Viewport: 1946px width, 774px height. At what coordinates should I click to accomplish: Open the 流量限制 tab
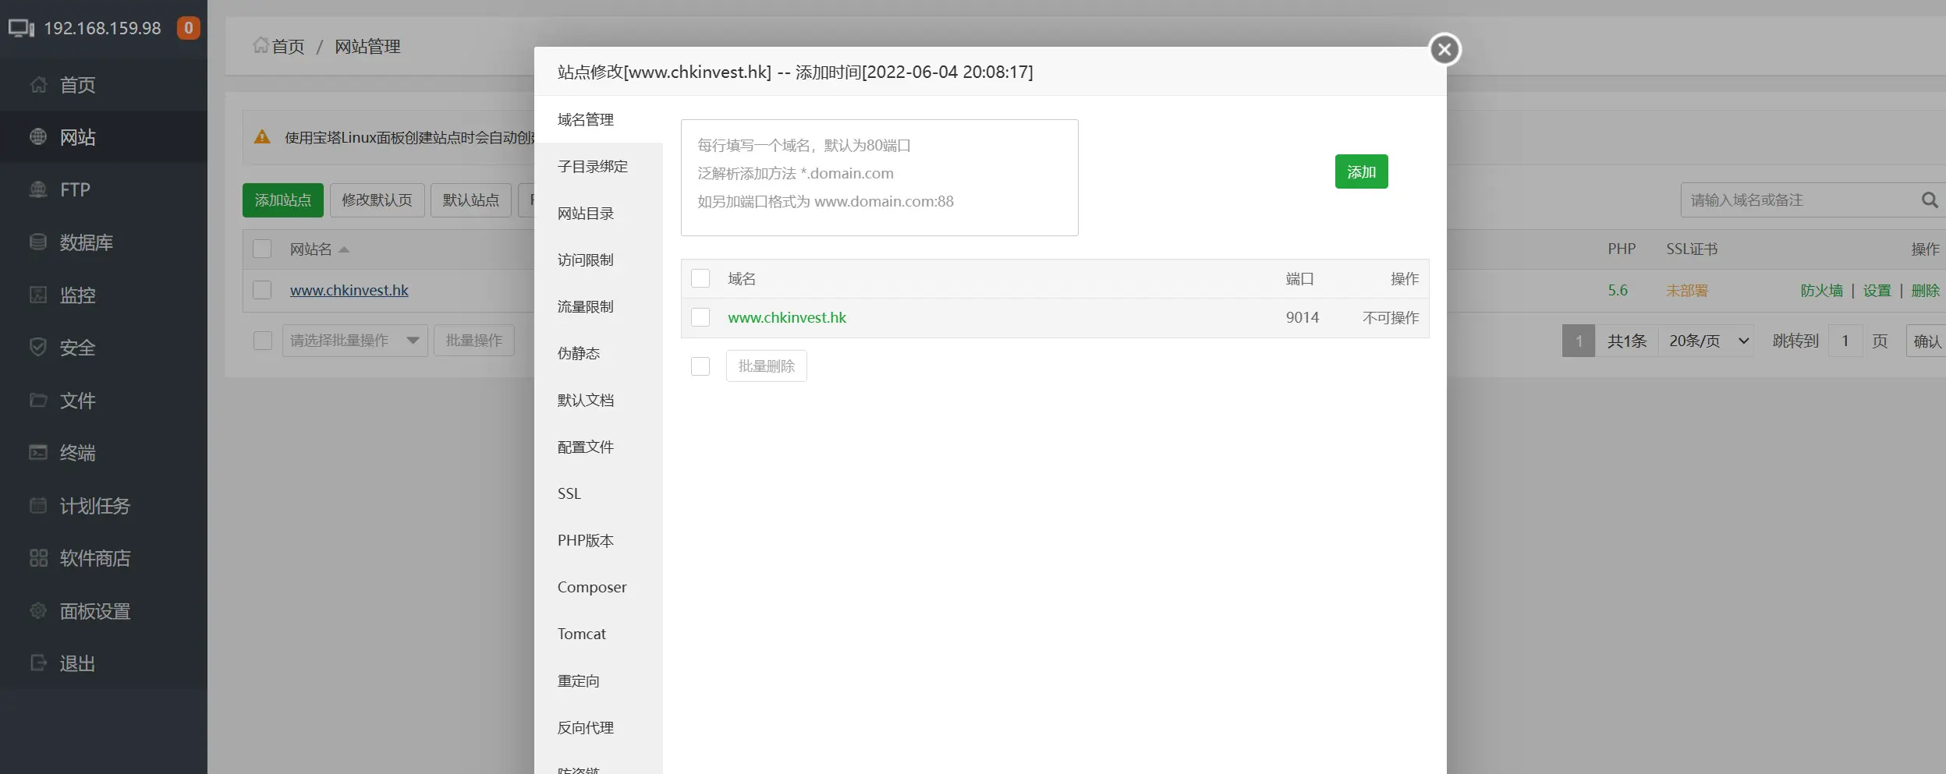(598, 306)
